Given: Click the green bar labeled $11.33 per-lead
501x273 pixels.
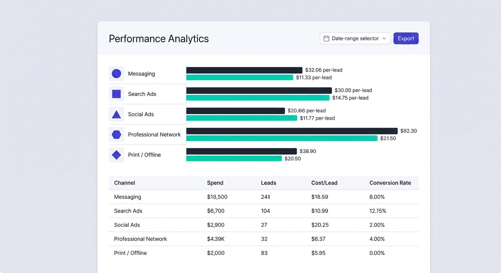Looking at the screenshot, I should [x=240, y=77].
